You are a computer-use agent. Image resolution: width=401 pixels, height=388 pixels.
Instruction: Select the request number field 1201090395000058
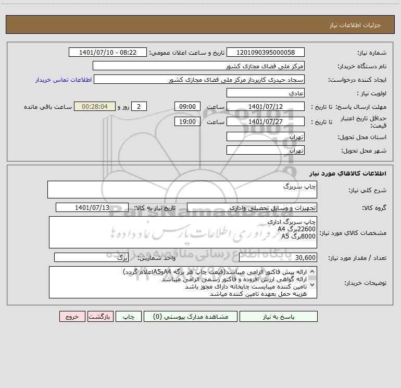tap(266, 52)
